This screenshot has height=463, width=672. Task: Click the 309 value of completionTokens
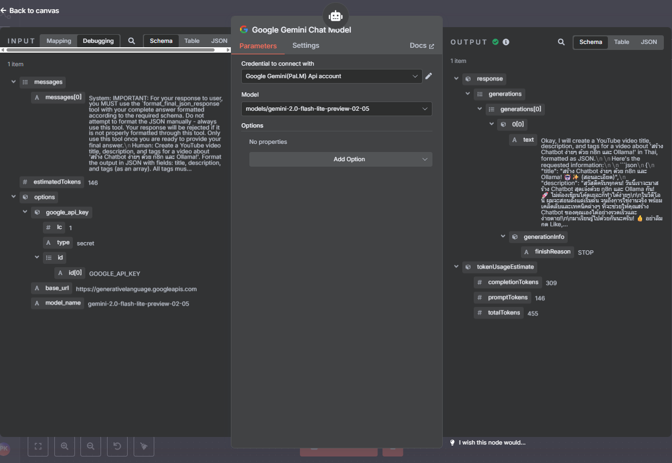tap(551, 283)
